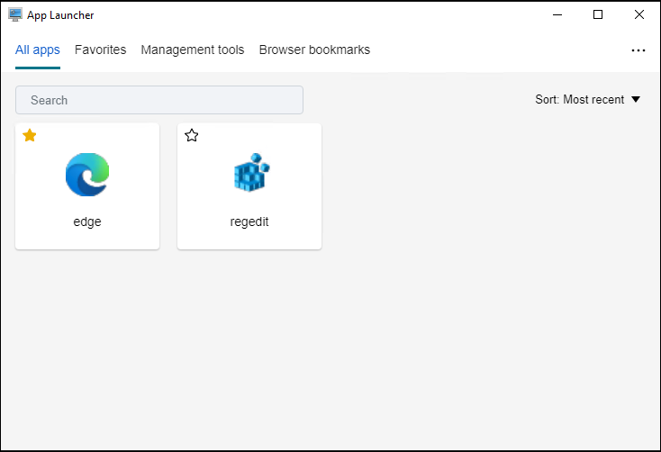Close the App Launcher window
The image size is (661, 452).
638,14
